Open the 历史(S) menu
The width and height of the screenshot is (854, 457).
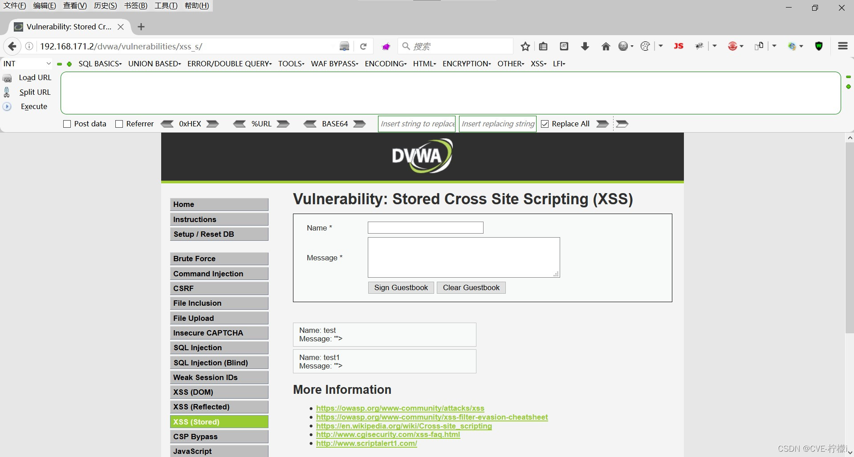pyautogui.click(x=105, y=5)
